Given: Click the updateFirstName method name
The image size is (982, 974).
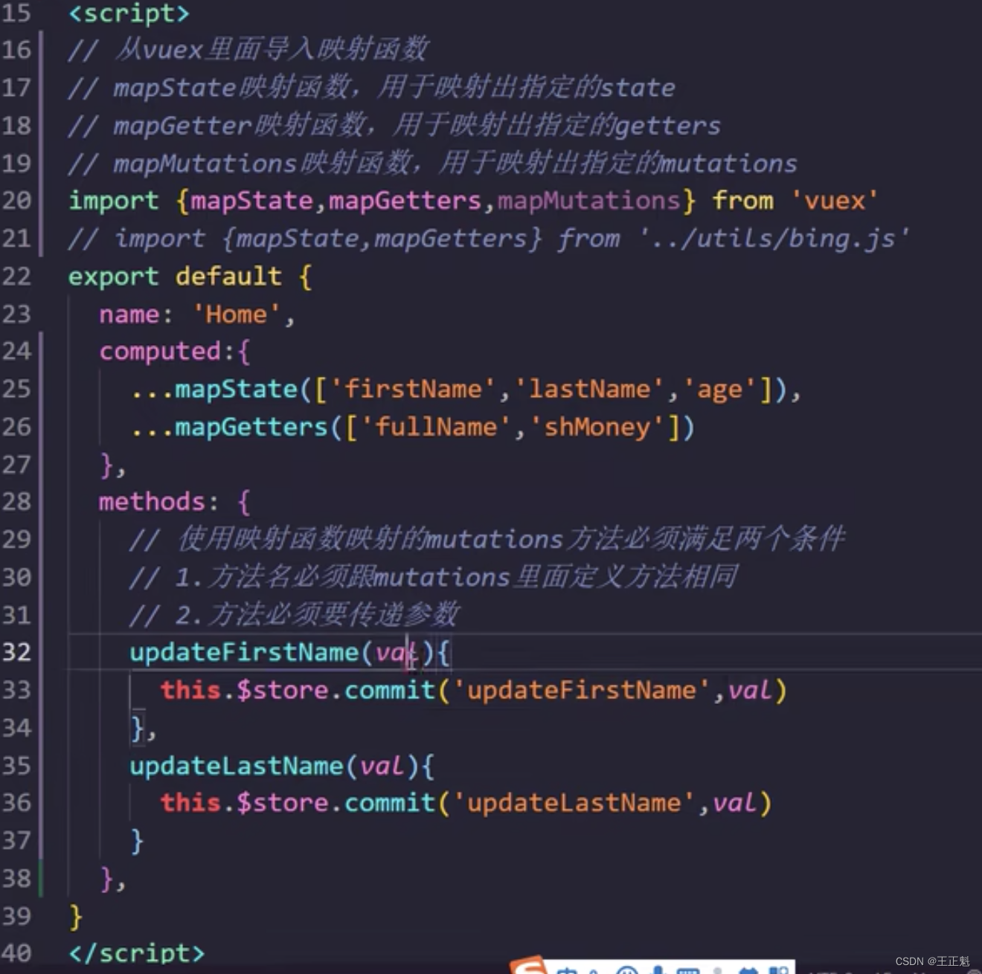Looking at the screenshot, I should point(244,652).
